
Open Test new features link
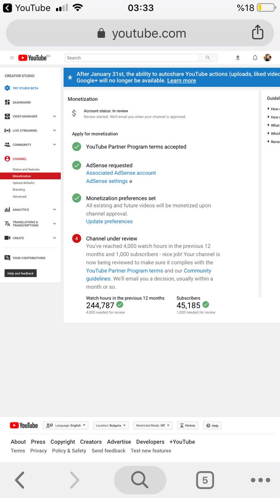tap(151, 451)
